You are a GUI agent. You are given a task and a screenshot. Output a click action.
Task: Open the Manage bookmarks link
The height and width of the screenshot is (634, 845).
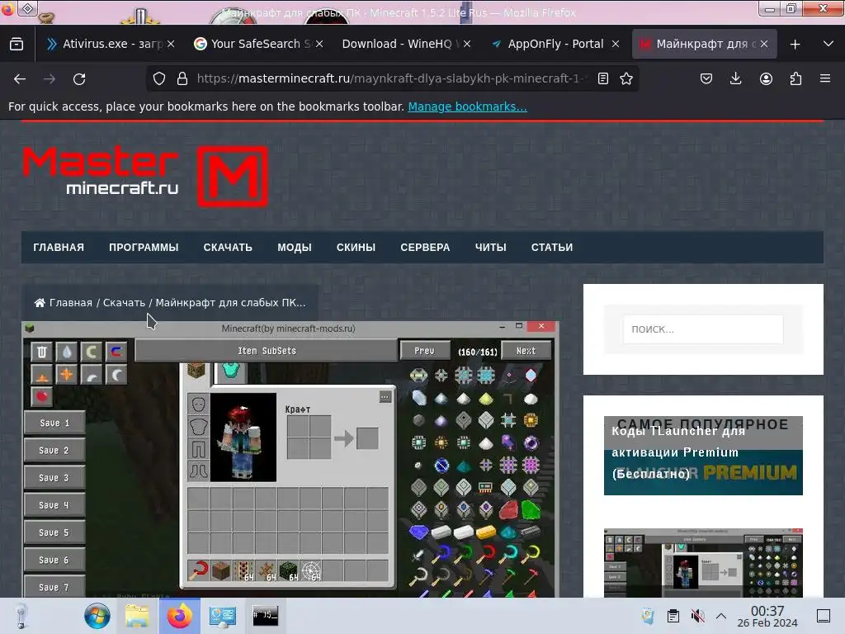pos(467,106)
